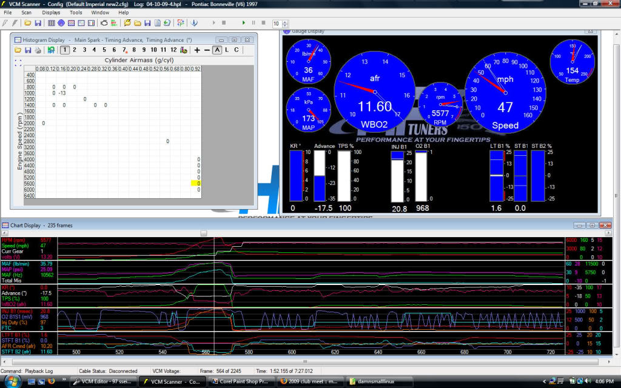
Task: Click the corner brackets icon above Engine Speed axis
Action: coord(18,63)
